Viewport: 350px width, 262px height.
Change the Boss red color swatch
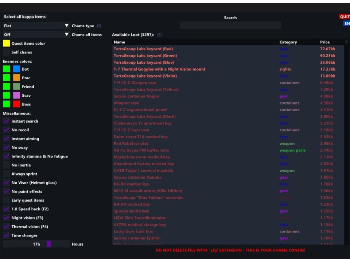click(16, 104)
